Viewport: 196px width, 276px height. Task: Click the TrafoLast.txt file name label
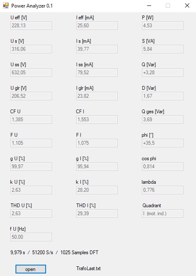(x=88, y=268)
